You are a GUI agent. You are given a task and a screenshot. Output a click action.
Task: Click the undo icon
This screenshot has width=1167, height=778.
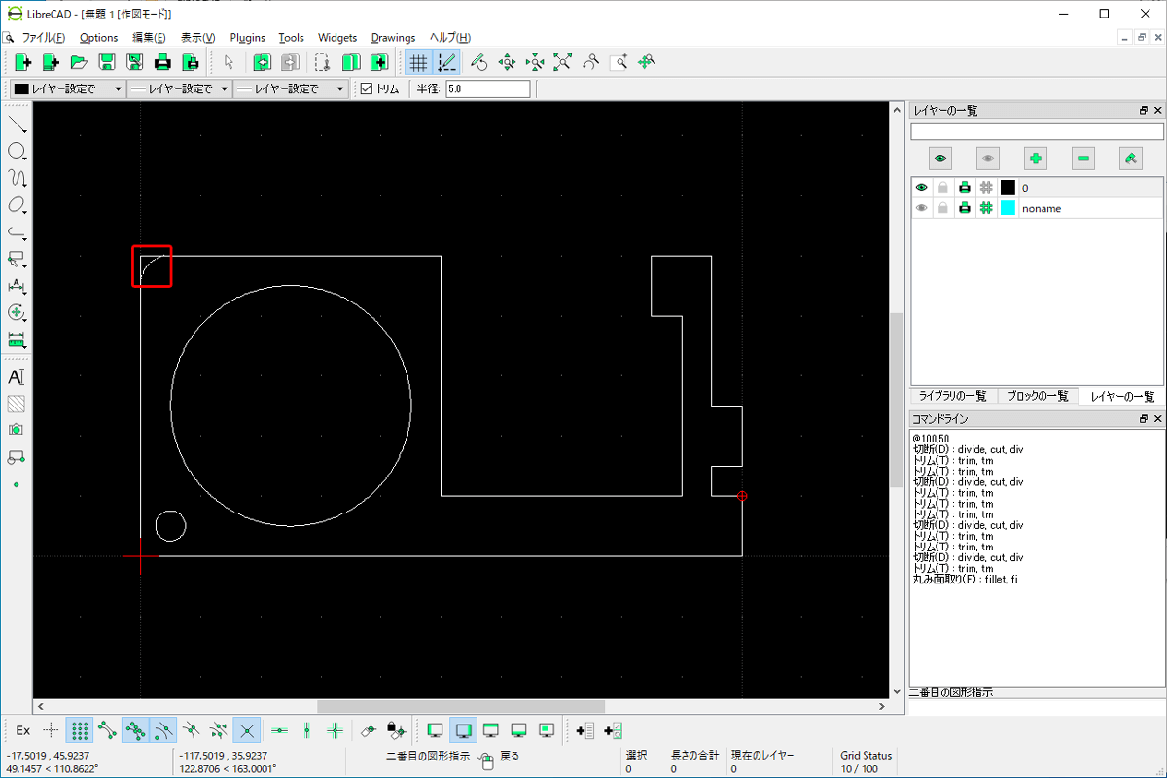pyautogui.click(x=262, y=62)
